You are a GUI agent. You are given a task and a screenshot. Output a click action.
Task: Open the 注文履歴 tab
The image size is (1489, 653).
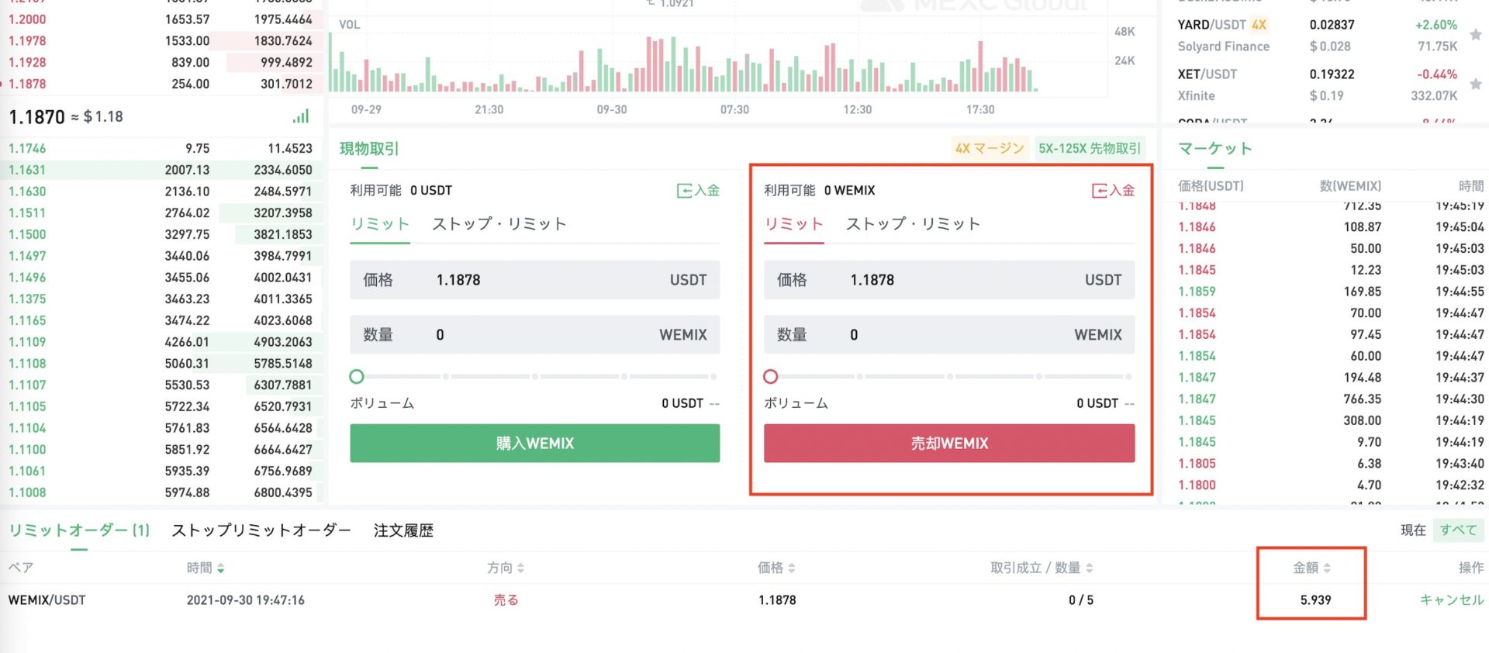tap(403, 530)
